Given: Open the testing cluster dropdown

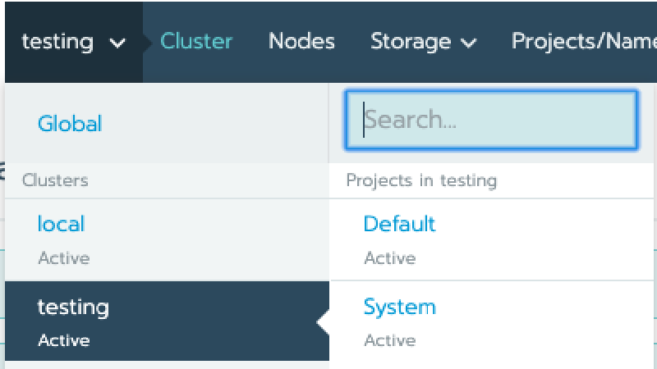Looking at the screenshot, I should coord(74,42).
